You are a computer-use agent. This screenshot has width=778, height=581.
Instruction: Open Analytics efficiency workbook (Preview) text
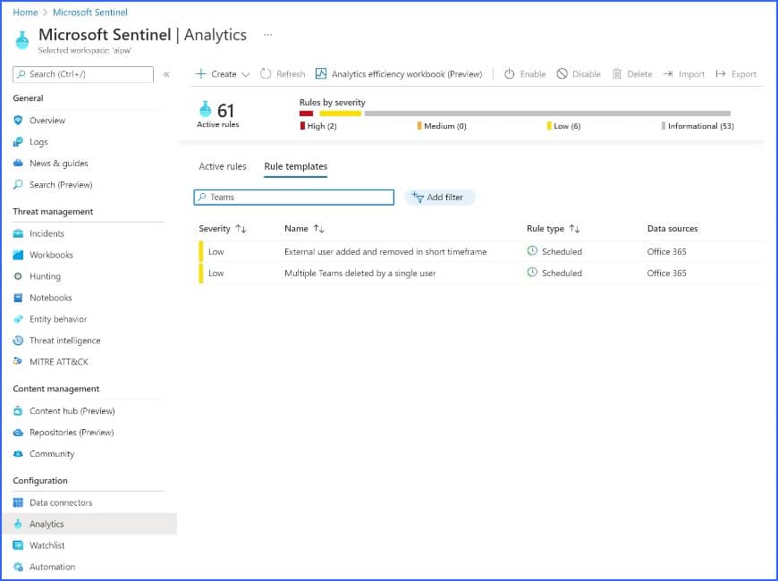[407, 74]
